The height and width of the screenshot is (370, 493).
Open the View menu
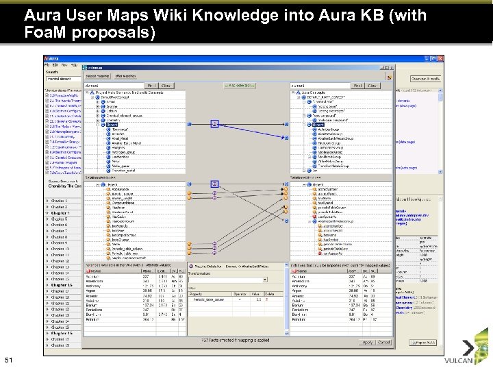point(64,65)
